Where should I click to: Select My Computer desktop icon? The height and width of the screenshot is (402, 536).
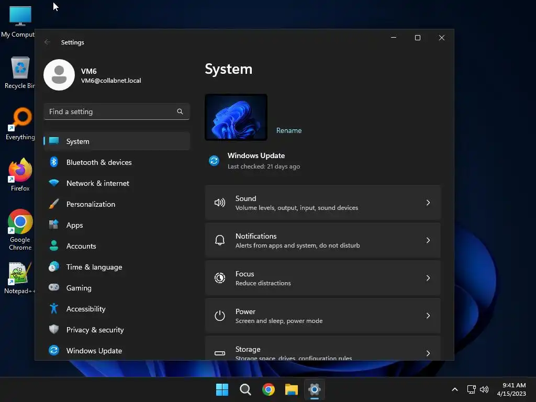(x=19, y=21)
